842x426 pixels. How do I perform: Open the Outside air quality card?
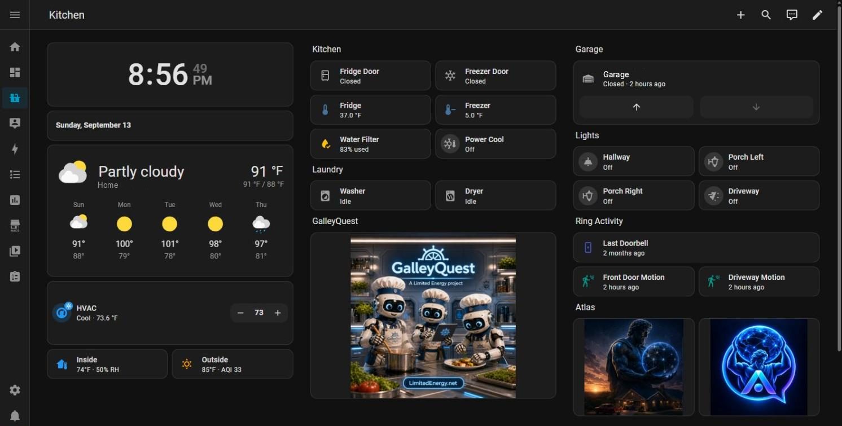point(233,364)
